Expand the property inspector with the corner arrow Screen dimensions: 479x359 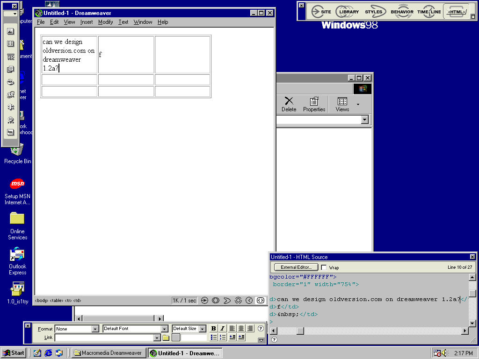coord(261,340)
